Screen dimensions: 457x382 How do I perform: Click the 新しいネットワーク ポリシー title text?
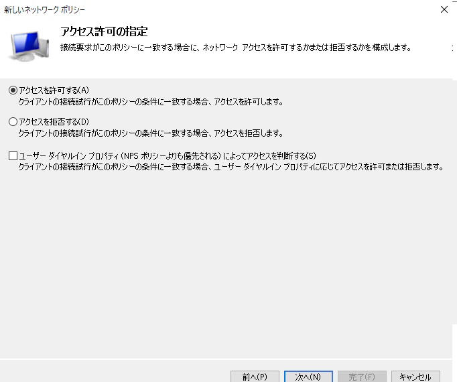(x=44, y=10)
